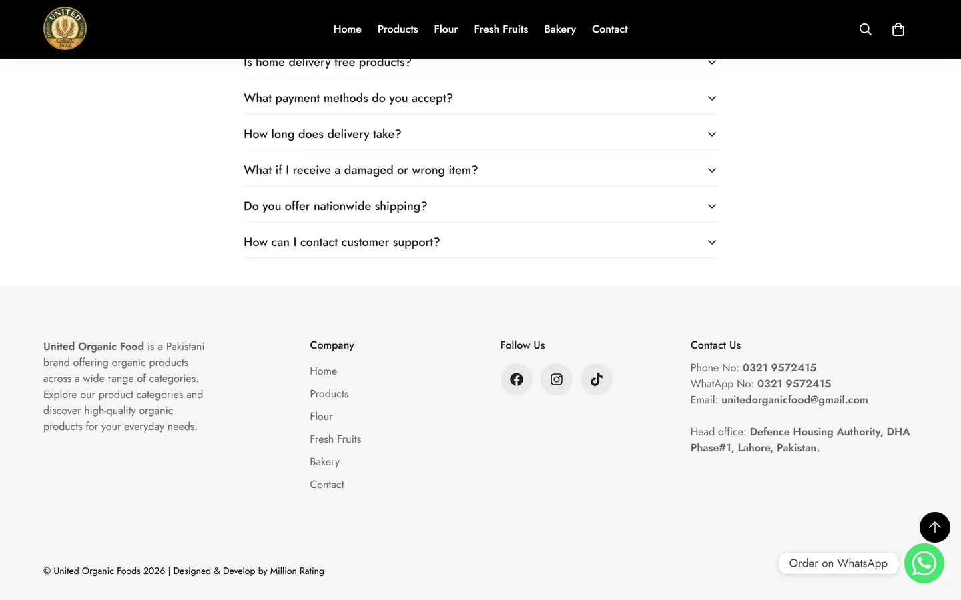Visit the Facebook page icon
Screen dimensions: 961x600
point(517,379)
